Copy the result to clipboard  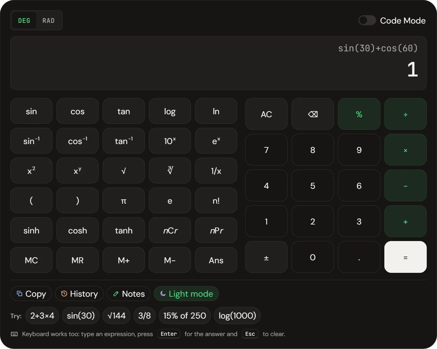pos(31,294)
